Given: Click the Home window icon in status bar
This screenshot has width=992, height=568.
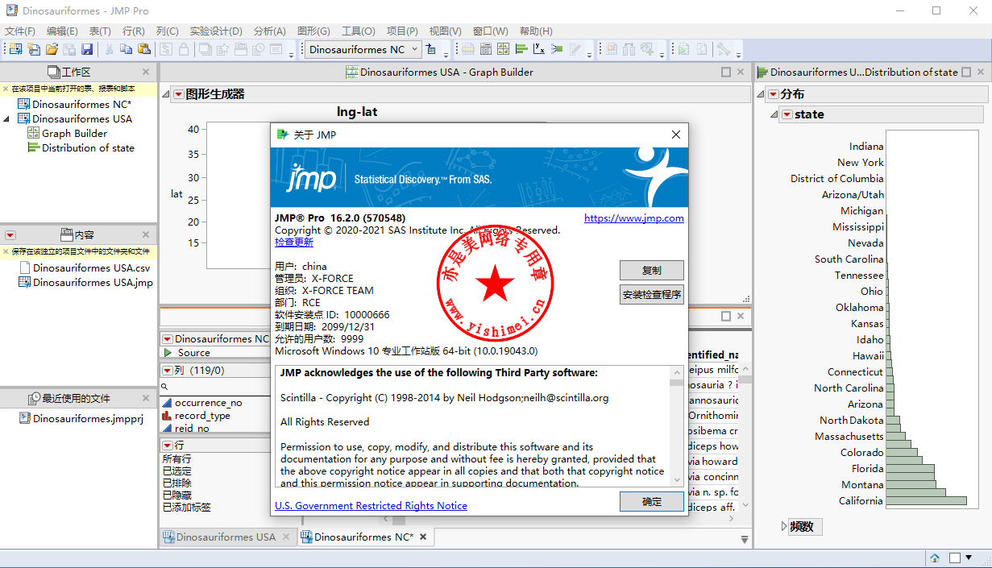Looking at the screenshot, I should click(935, 558).
